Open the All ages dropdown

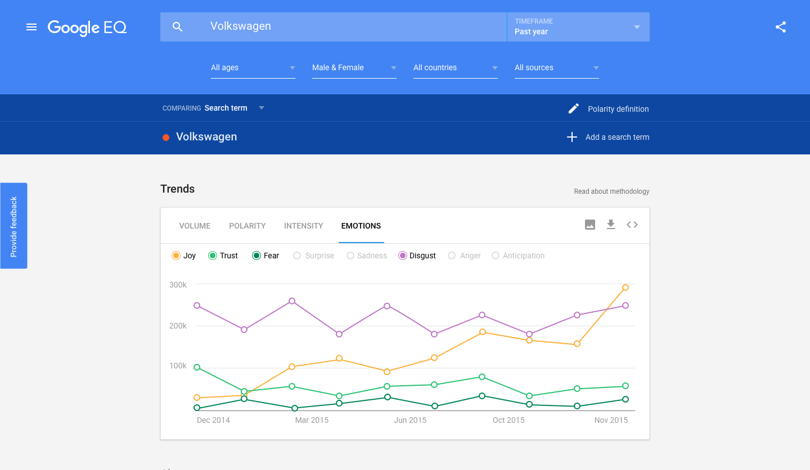tap(253, 67)
